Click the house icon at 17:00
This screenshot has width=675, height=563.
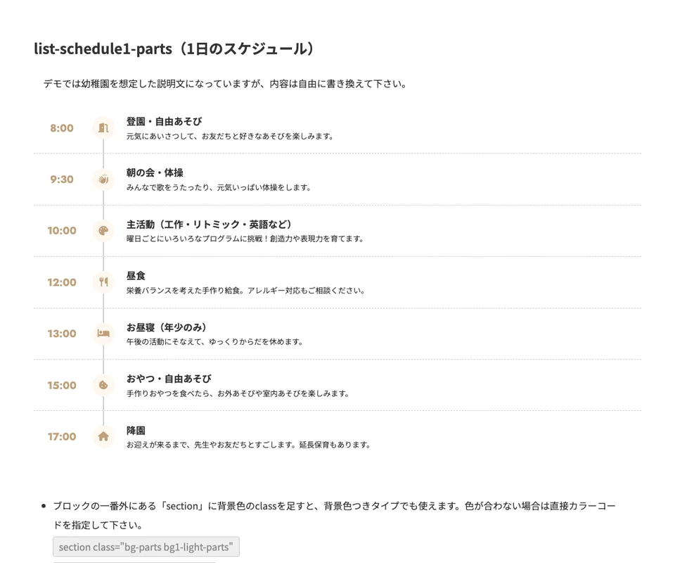point(103,436)
